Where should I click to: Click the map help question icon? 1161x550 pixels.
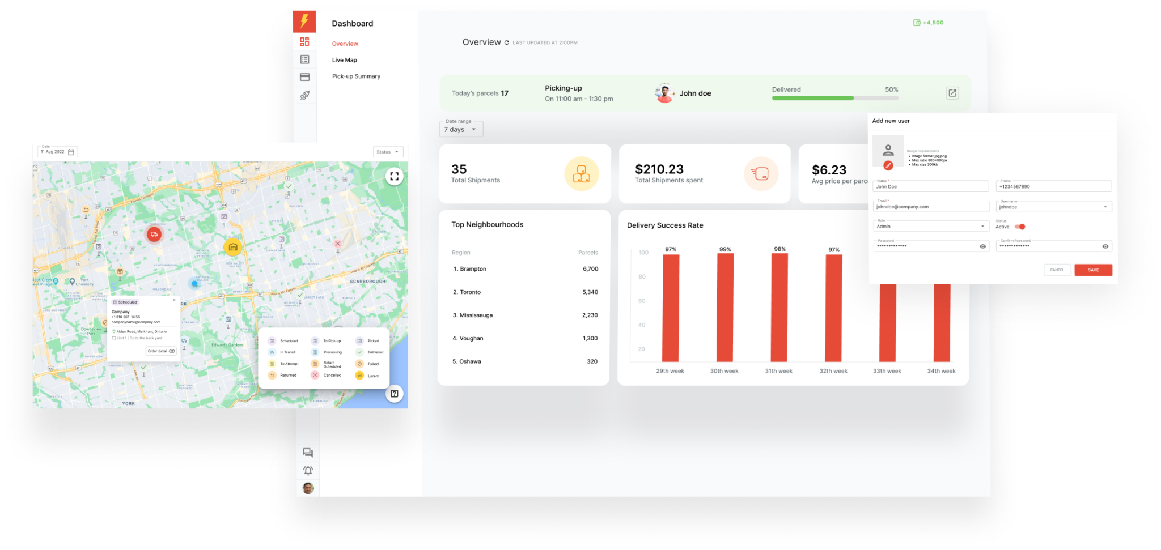[395, 394]
